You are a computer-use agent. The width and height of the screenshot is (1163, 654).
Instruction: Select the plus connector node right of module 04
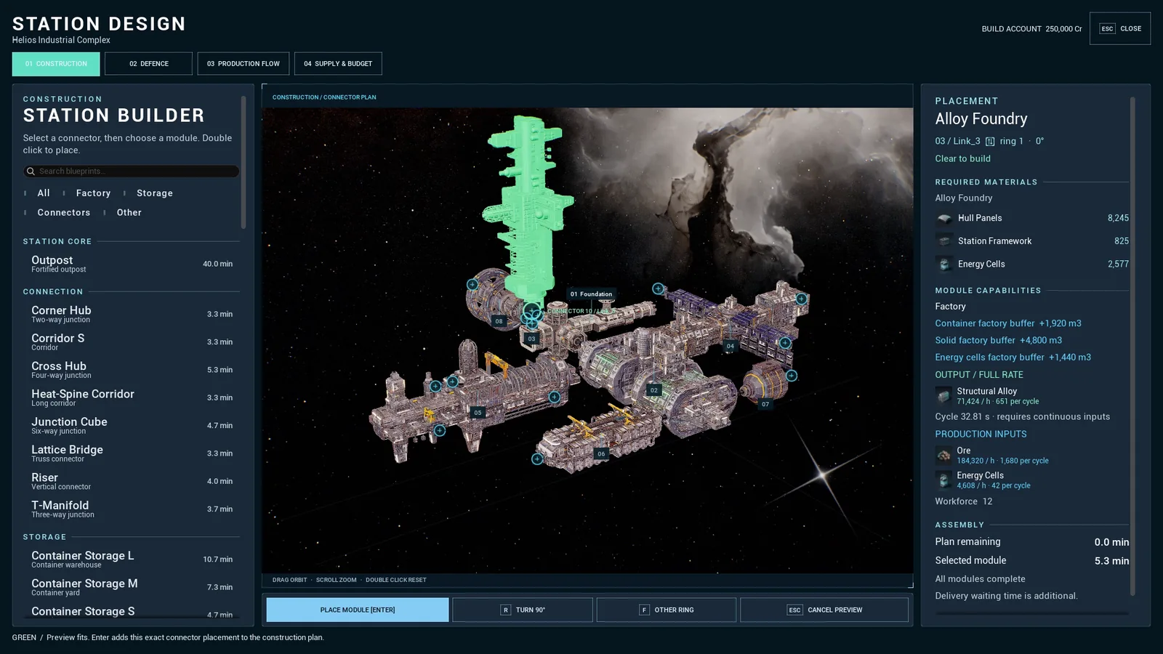click(x=785, y=343)
